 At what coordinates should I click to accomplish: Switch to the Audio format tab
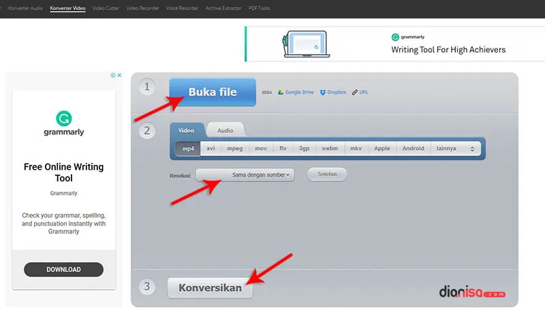[x=225, y=130]
